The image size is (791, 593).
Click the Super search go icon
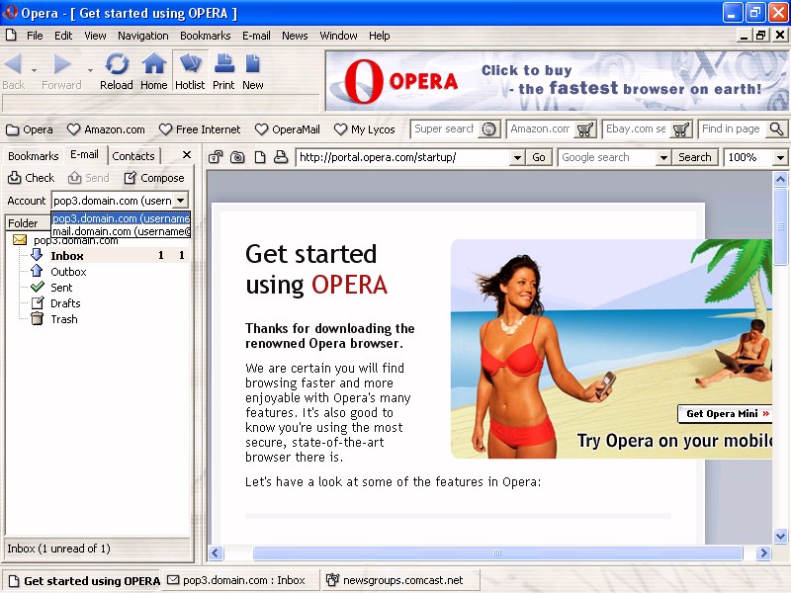click(x=488, y=129)
